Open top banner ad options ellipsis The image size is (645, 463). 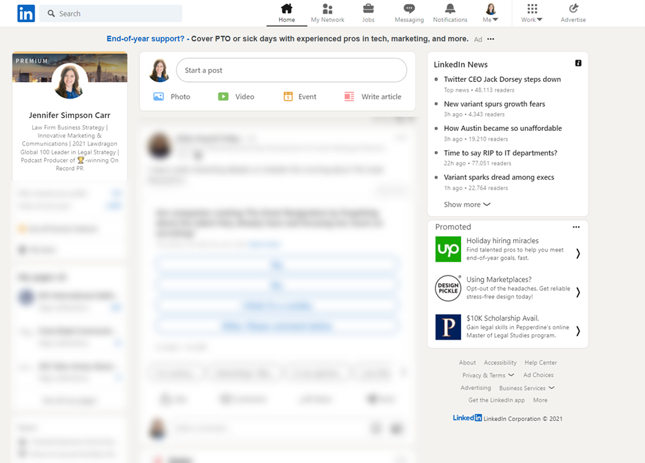point(491,39)
